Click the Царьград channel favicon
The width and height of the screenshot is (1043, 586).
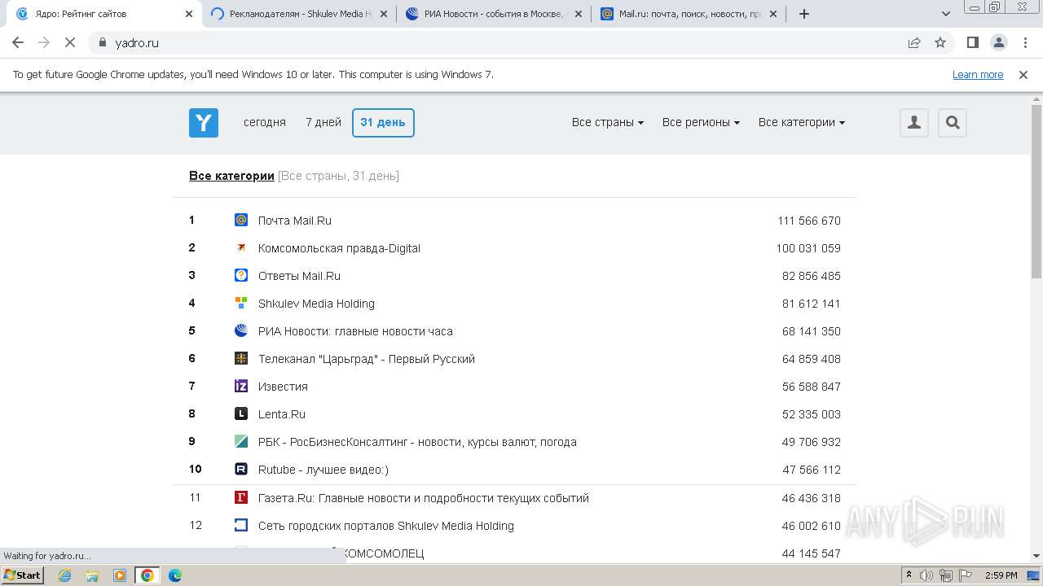pos(241,358)
